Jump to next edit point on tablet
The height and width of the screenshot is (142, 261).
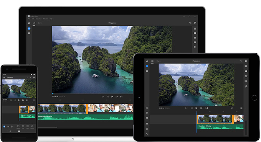click(206, 108)
